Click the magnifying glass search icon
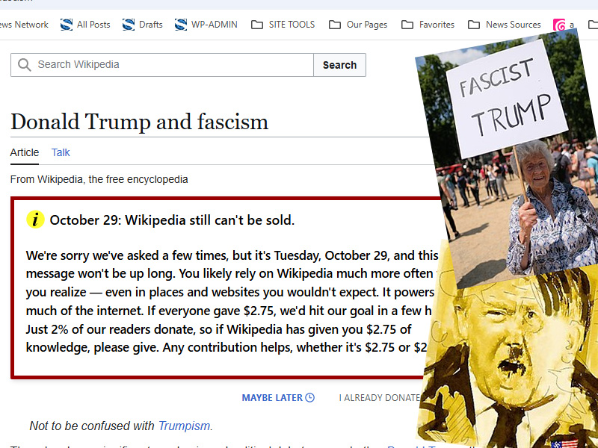598x448 pixels. tap(24, 65)
